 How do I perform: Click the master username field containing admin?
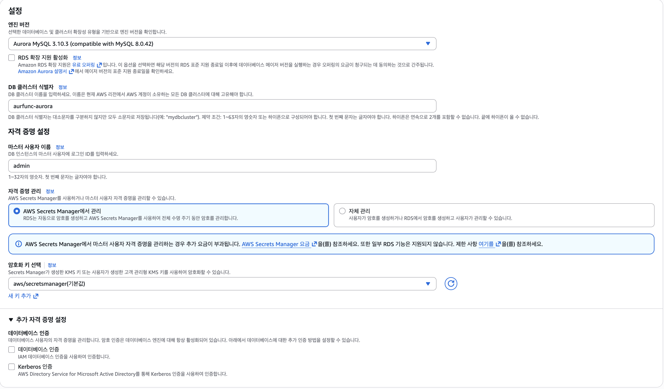pos(222,166)
